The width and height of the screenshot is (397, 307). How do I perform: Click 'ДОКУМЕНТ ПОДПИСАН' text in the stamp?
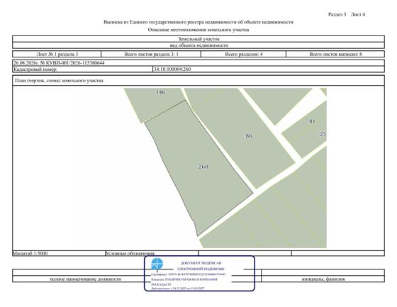201,263
